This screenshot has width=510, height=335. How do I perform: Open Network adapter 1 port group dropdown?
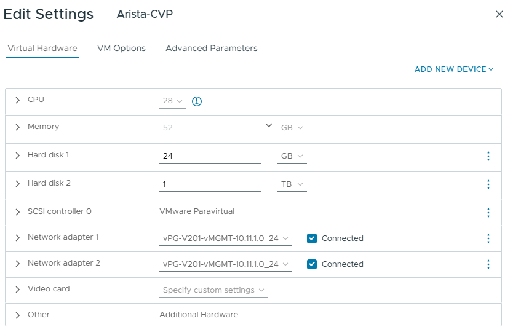click(x=226, y=238)
